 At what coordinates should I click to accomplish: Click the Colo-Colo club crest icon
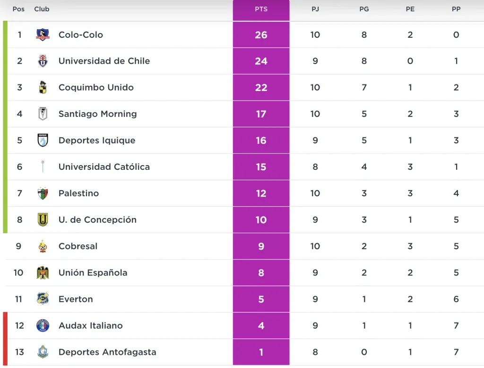43,35
